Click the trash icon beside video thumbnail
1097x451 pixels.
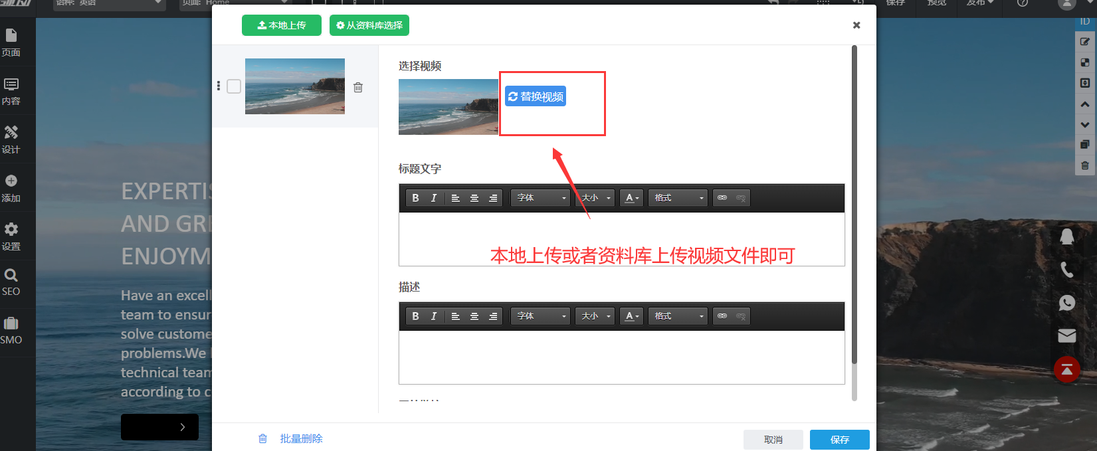[x=358, y=87]
